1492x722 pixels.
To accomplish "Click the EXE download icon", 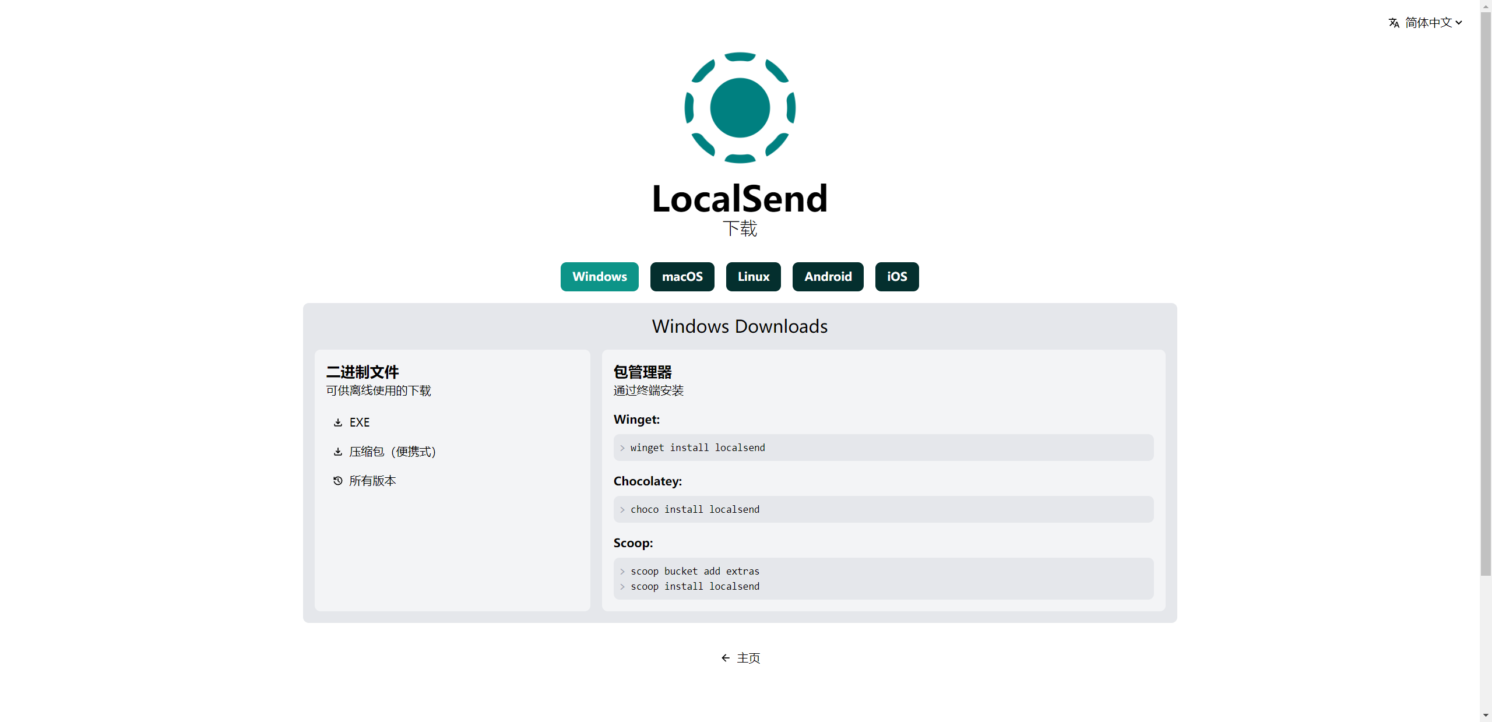I will tap(337, 422).
